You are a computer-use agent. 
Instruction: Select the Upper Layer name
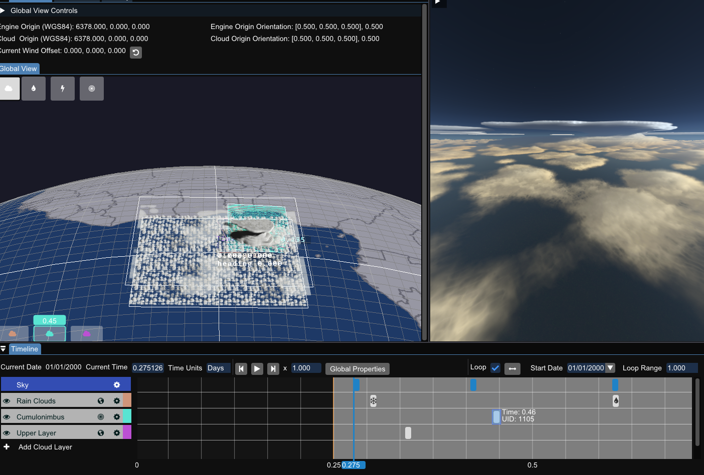(36, 433)
